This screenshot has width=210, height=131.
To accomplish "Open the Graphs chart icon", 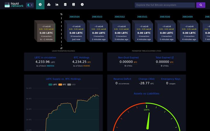I will (x=57, y=5).
